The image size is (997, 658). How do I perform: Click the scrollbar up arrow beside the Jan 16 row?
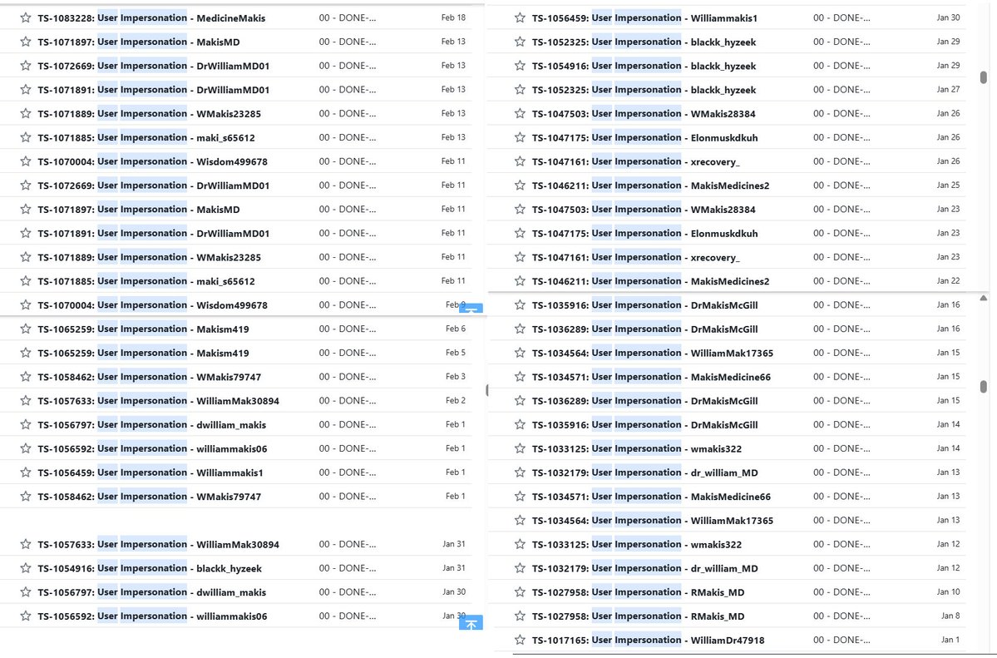[984, 298]
